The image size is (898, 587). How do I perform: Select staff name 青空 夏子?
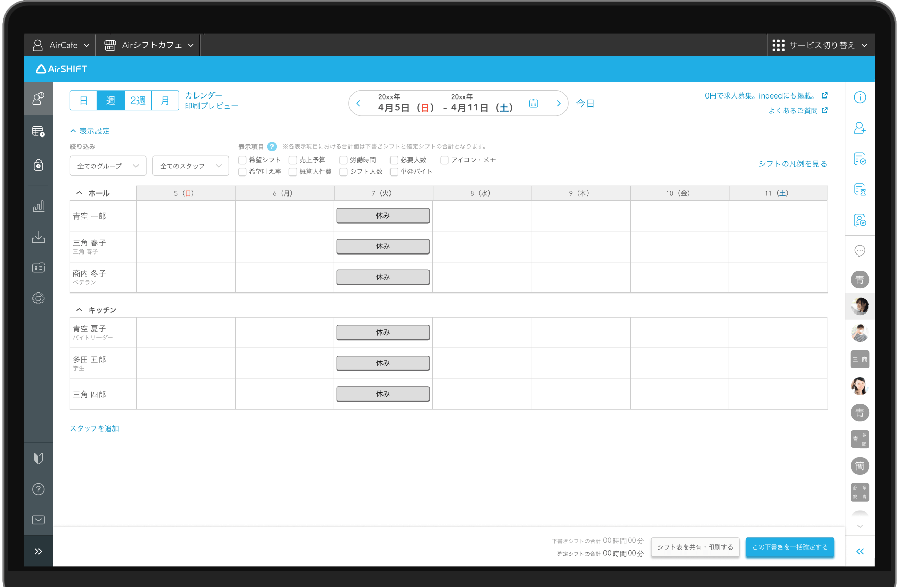[x=89, y=328]
